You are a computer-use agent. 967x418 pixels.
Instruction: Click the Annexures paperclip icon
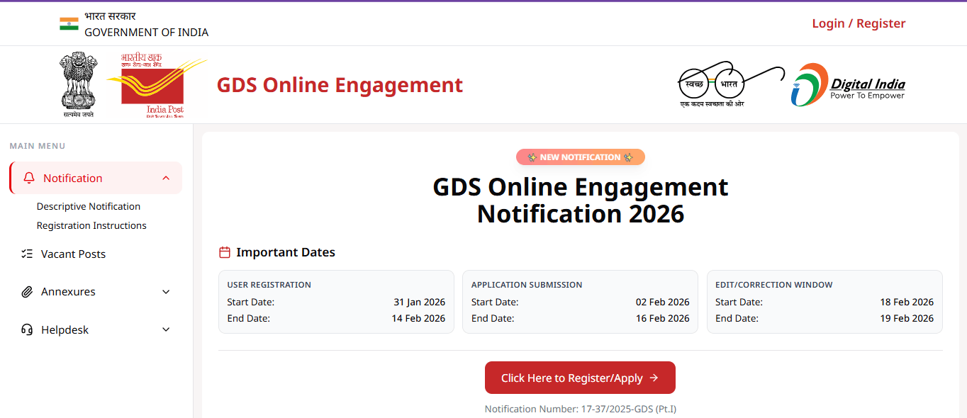[27, 291]
